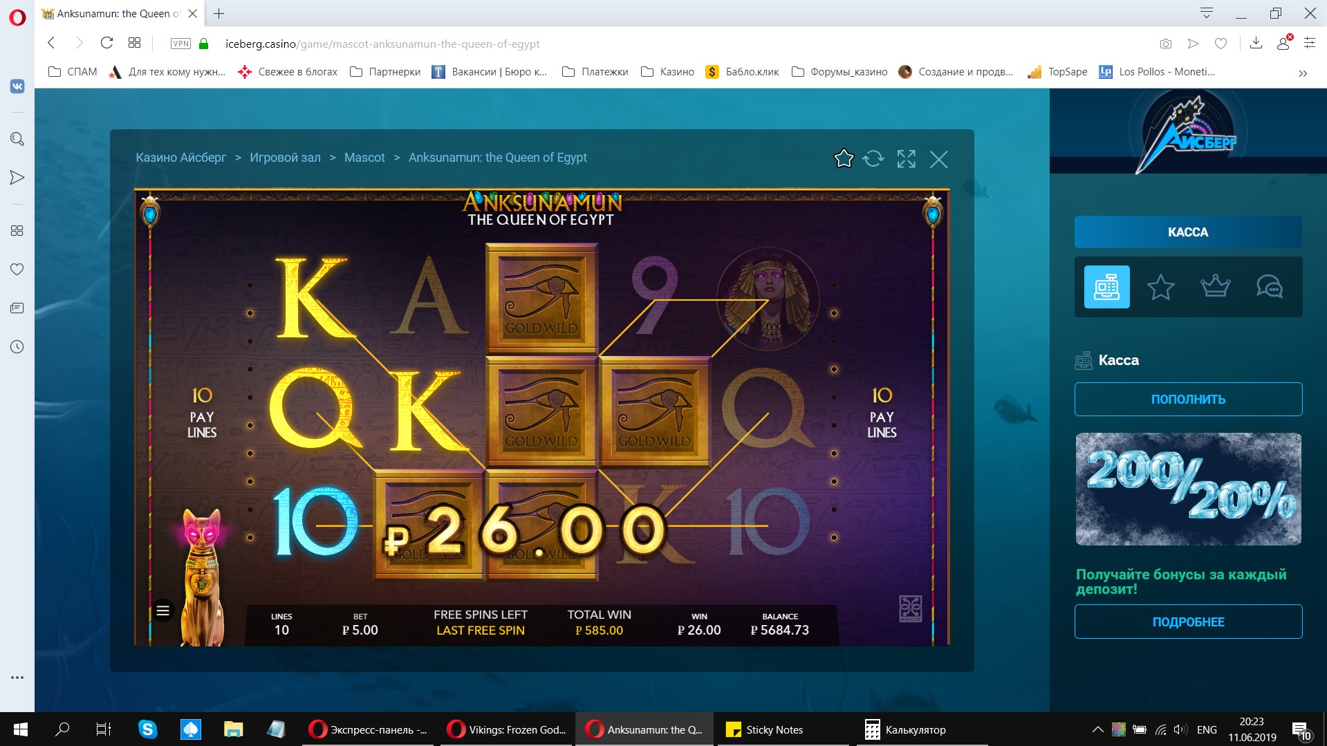Go back with the navigation arrow
Viewport: 1327px width, 746px height.
point(51,43)
